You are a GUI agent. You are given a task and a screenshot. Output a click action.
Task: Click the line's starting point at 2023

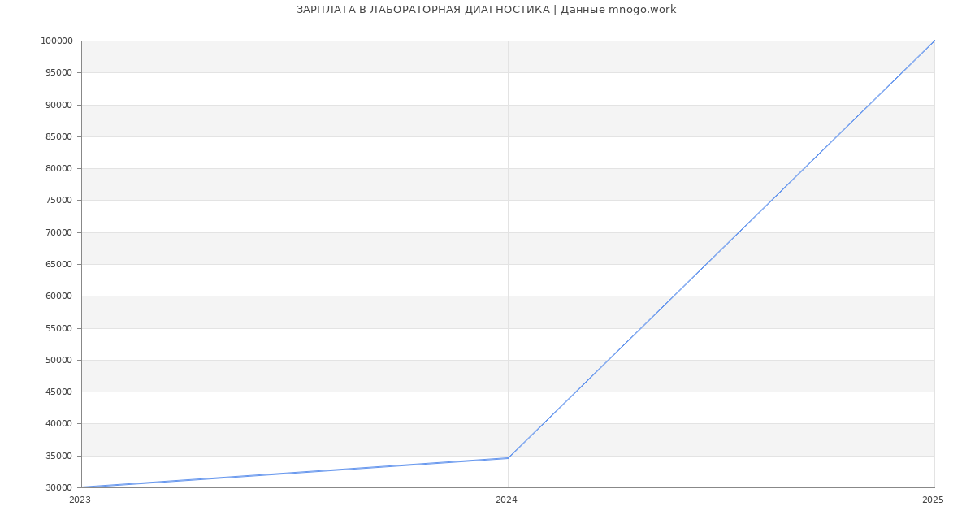point(82,487)
